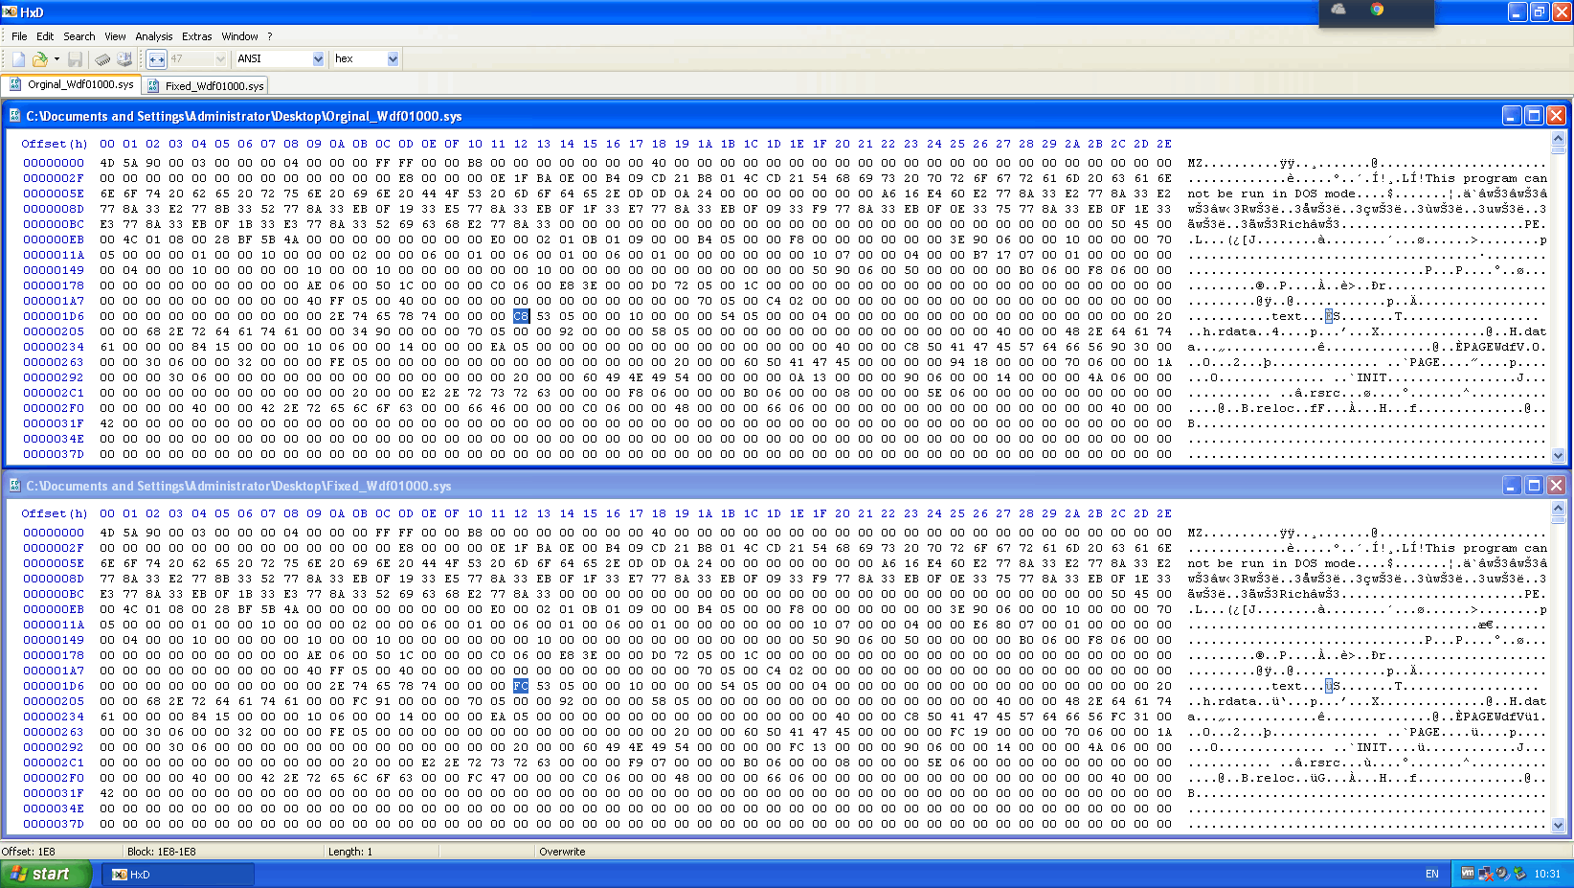Viewport: 1574px width, 888px height.
Task: Click the Fixed_Wdf01000.sys child window document icon
Action: pos(14,485)
